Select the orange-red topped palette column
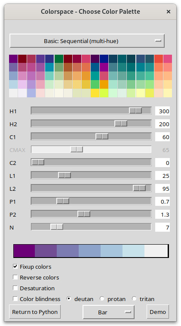181x326 pixels. 159,76
